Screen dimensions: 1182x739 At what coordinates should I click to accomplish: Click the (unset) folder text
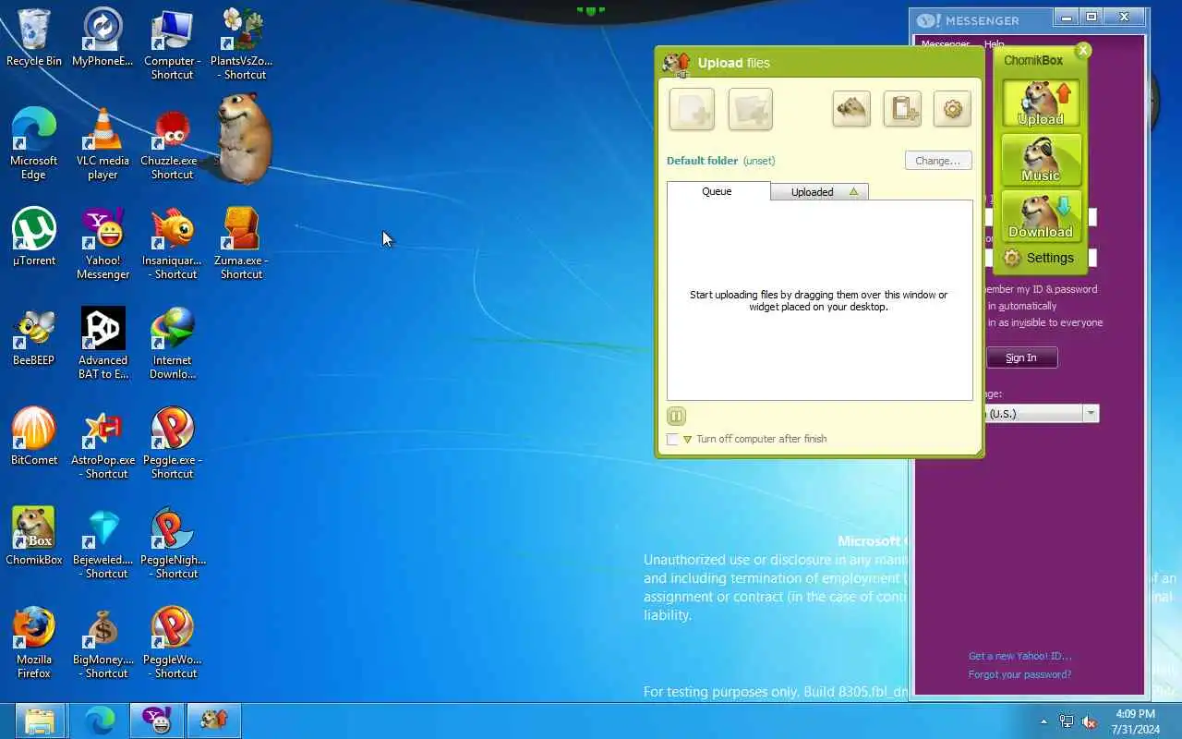tap(759, 161)
